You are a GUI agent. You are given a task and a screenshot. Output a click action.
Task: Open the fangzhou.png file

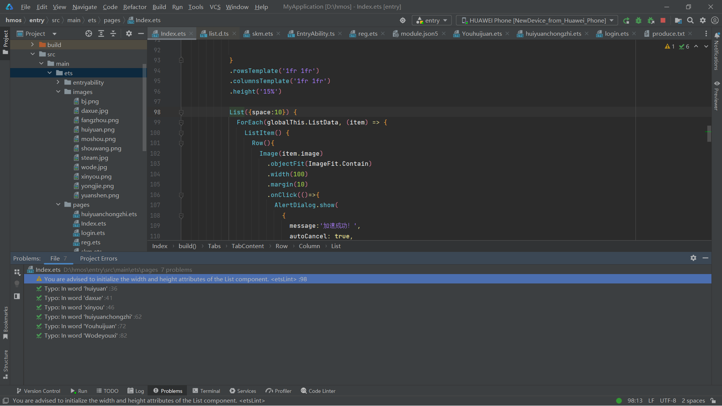coord(100,120)
